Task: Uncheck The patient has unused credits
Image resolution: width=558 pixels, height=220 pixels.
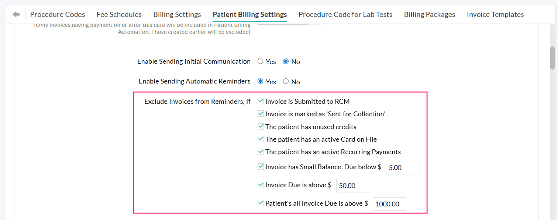Action: pyautogui.click(x=261, y=126)
